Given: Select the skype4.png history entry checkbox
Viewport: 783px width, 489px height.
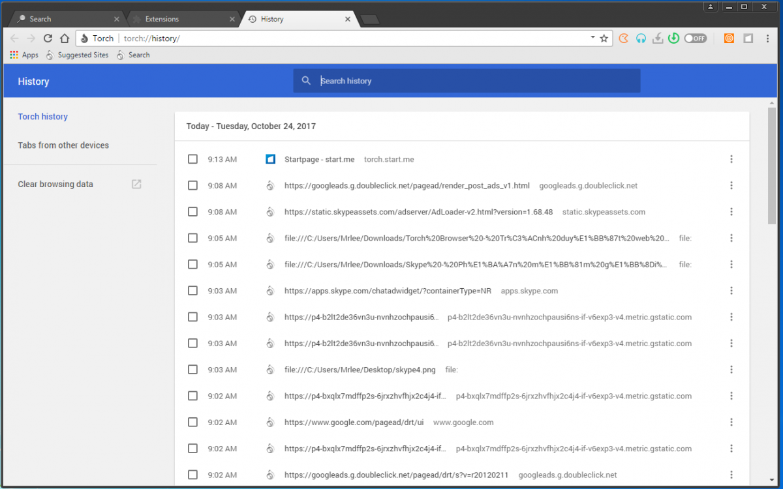Looking at the screenshot, I should 192,370.
